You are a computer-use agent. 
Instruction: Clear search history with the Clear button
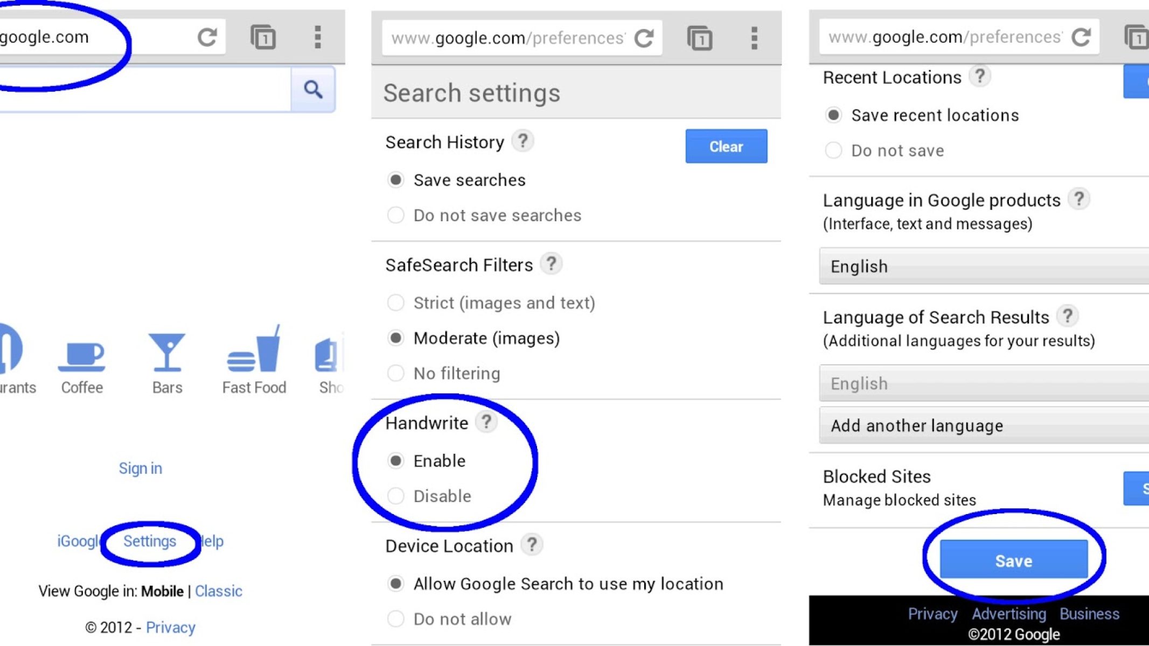coord(726,146)
